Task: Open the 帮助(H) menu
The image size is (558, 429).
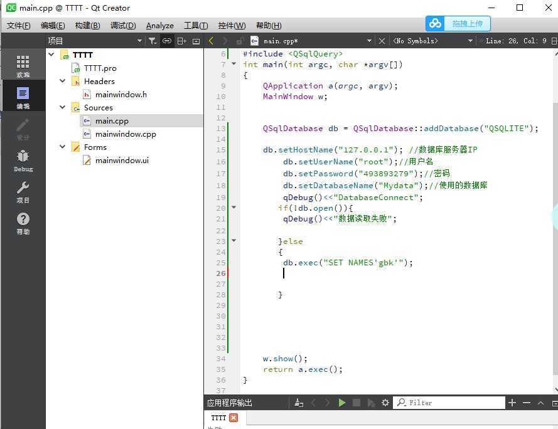Action: tap(269, 25)
